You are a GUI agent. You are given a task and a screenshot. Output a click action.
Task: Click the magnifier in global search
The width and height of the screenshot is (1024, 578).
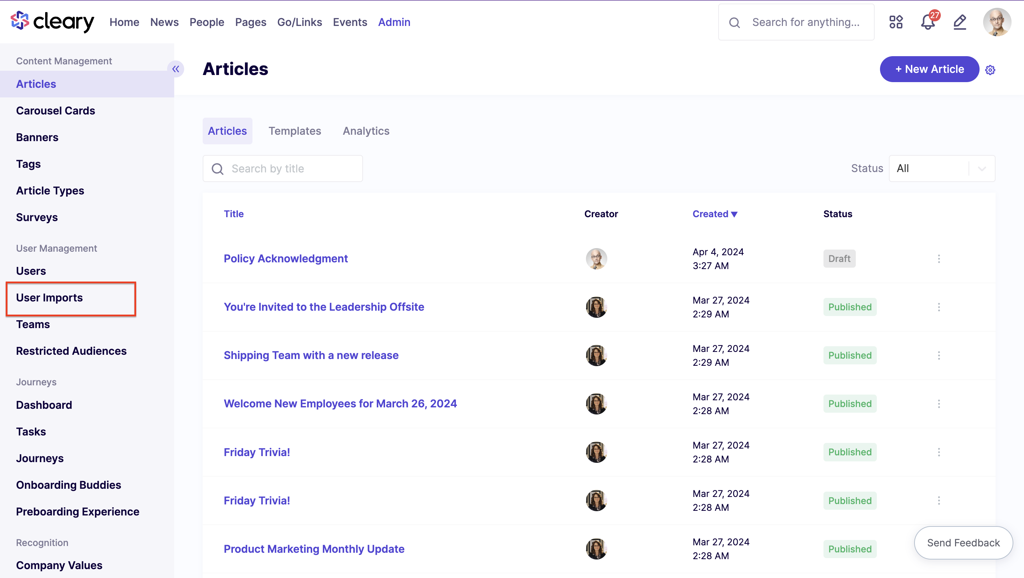(x=735, y=23)
